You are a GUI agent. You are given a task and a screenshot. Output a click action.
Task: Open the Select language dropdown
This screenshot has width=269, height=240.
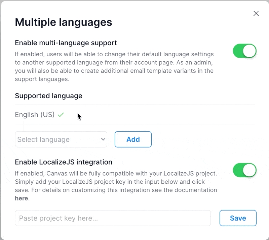[x=61, y=139]
